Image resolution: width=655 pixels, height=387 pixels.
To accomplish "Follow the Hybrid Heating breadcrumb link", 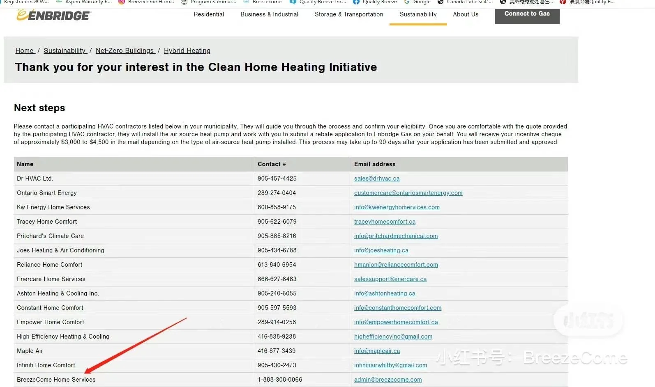I will 187,50.
